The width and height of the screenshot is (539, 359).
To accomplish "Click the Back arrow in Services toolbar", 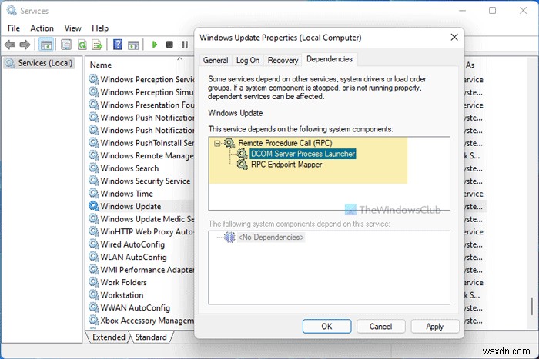I will (x=9, y=45).
